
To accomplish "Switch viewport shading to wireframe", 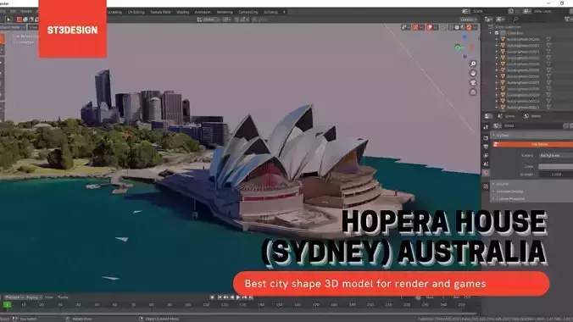I will pyautogui.click(x=451, y=27).
